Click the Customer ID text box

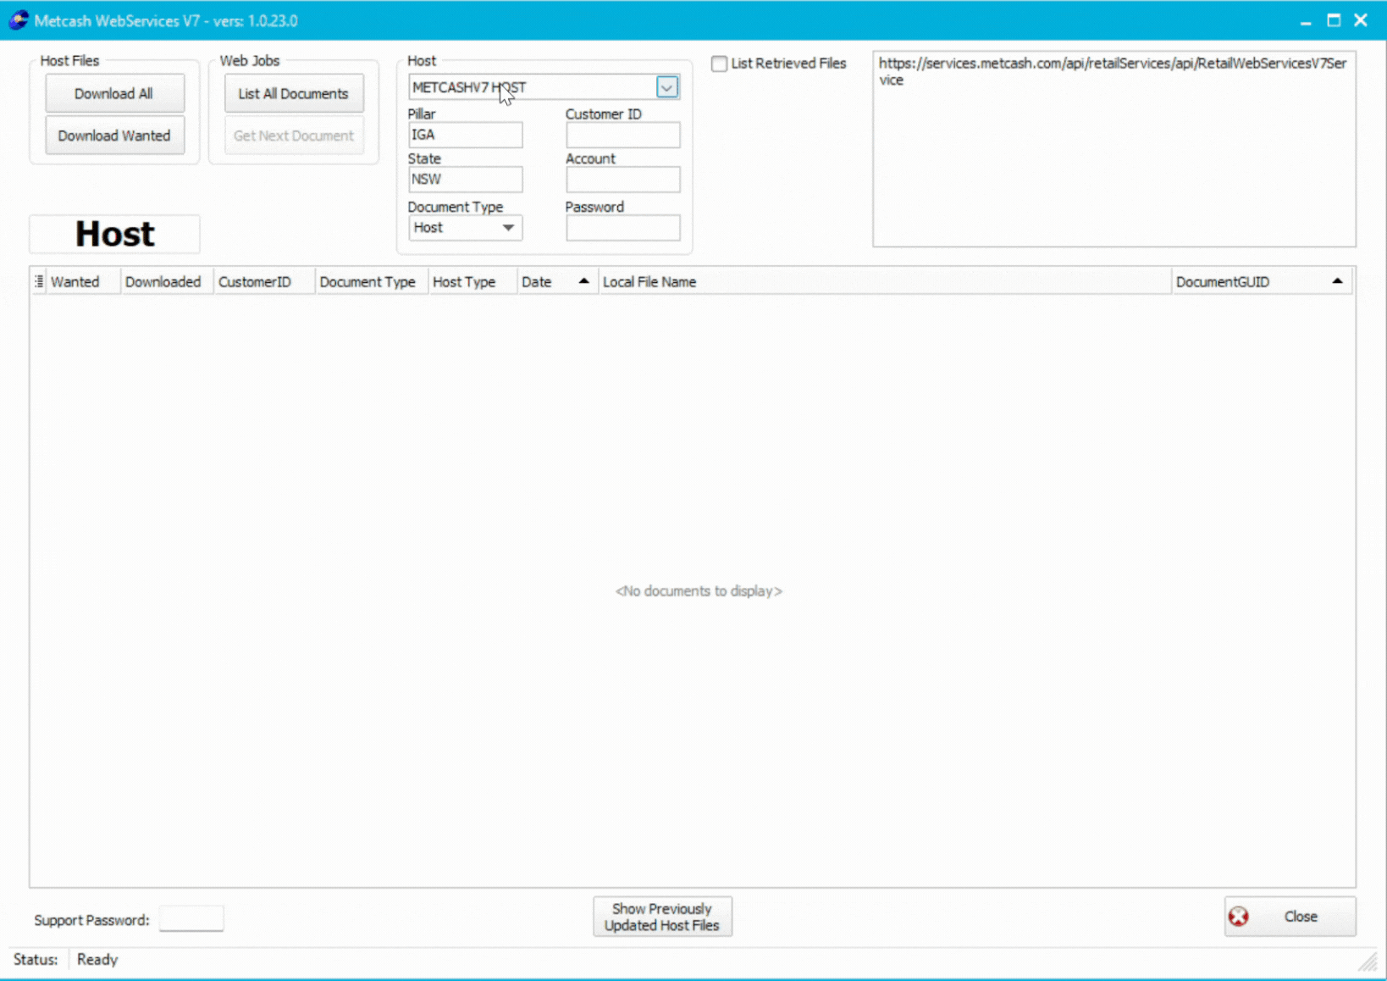point(622,135)
